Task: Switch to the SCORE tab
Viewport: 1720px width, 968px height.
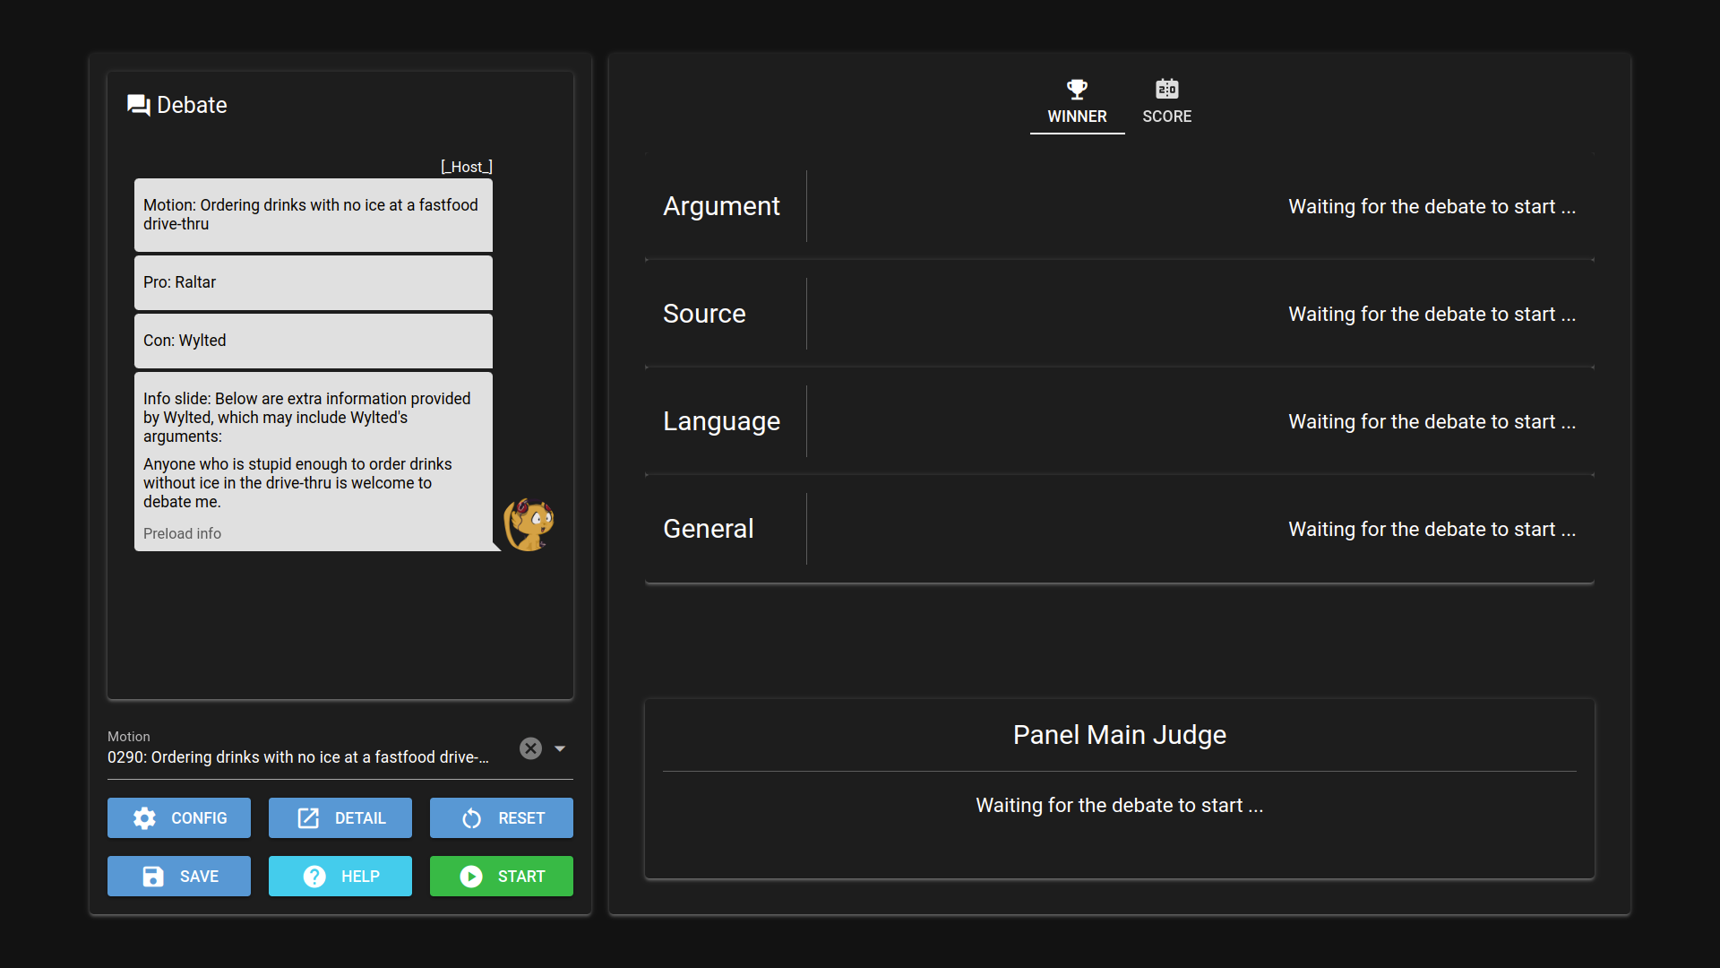Action: 1166,116
